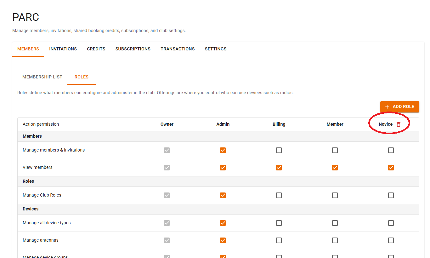Click Owner checkbox for View members

167,168
